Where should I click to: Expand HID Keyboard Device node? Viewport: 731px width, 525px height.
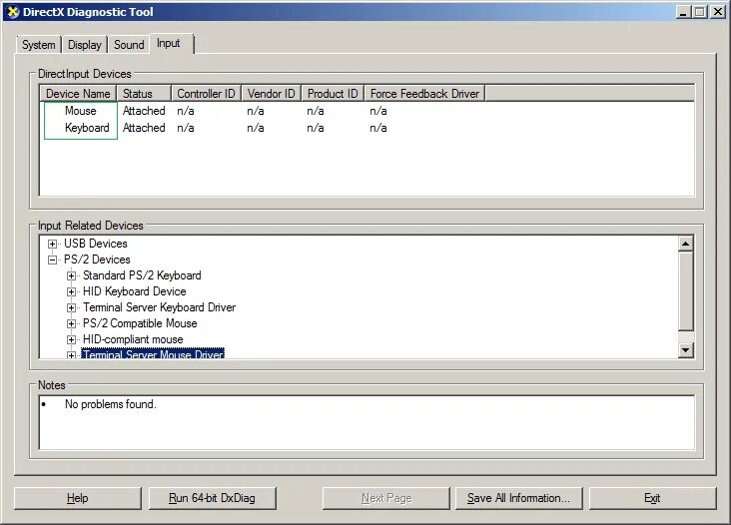click(71, 292)
